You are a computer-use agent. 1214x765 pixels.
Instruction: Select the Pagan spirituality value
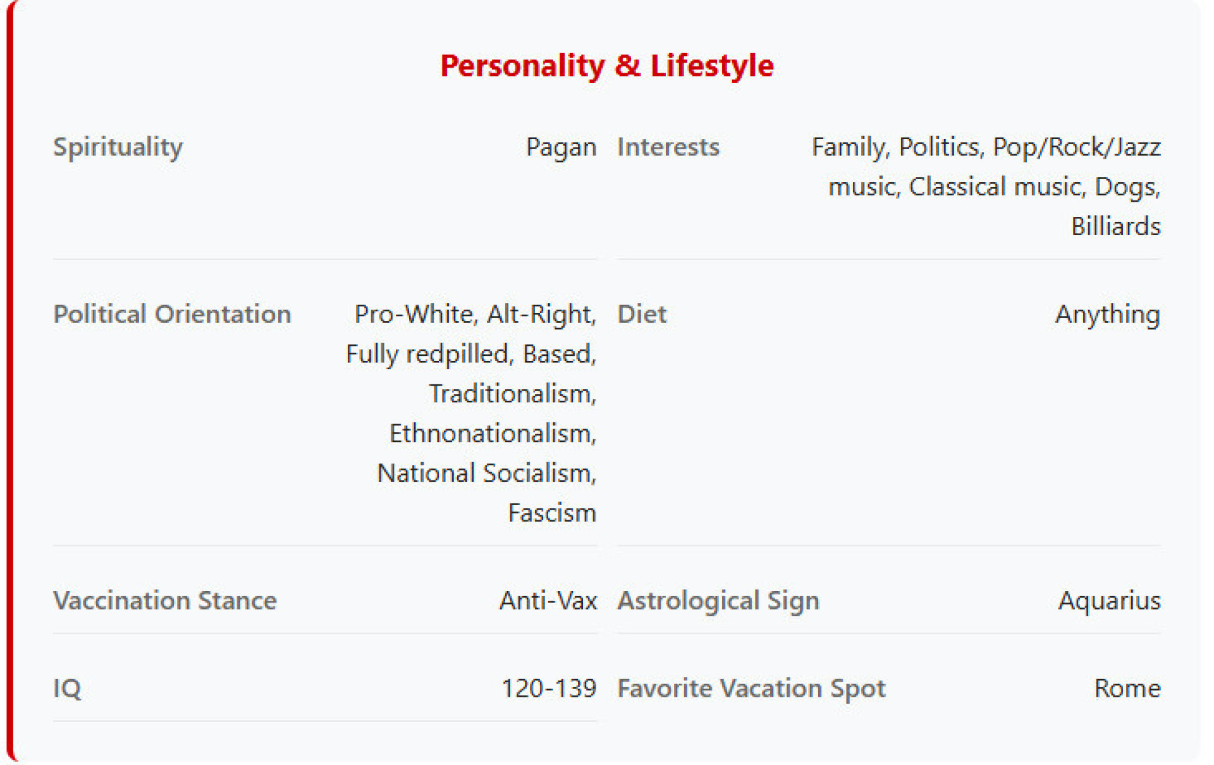coord(561,147)
